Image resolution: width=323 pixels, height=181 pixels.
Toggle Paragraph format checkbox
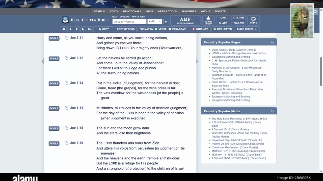(x=170, y=29)
